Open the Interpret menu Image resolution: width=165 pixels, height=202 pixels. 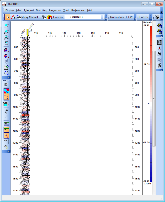(29, 11)
